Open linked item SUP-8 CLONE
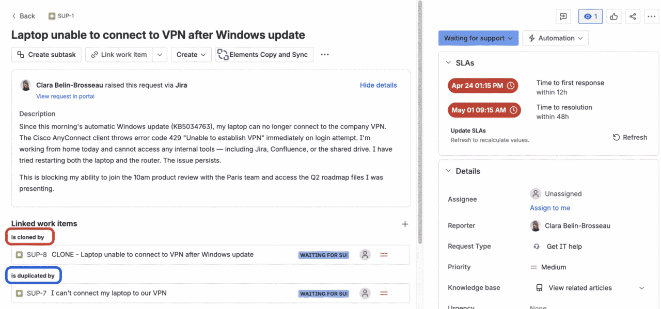The height and width of the screenshot is (309, 661). point(152,254)
